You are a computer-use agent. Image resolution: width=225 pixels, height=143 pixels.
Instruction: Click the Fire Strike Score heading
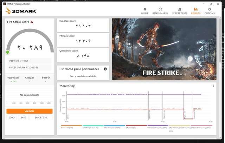click(18, 22)
